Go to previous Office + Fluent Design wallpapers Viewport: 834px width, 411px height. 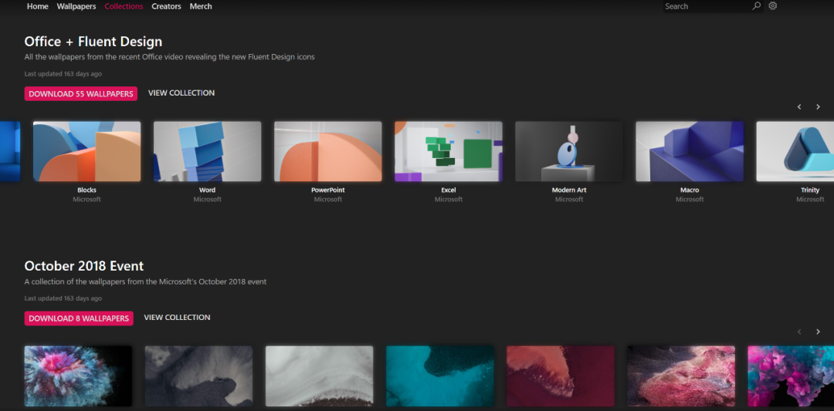point(799,106)
